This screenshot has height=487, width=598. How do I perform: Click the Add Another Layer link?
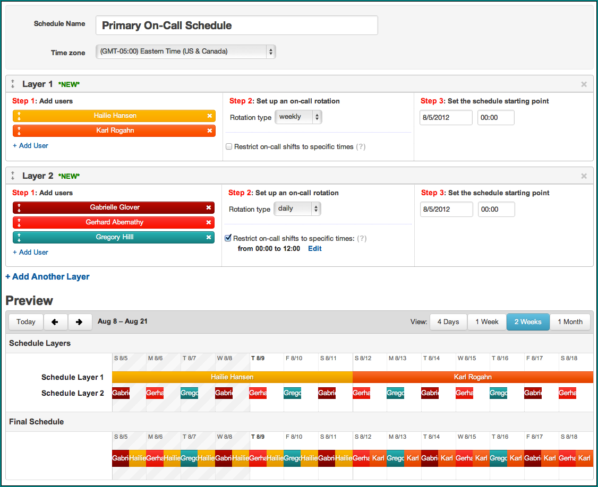coord(48,276)
